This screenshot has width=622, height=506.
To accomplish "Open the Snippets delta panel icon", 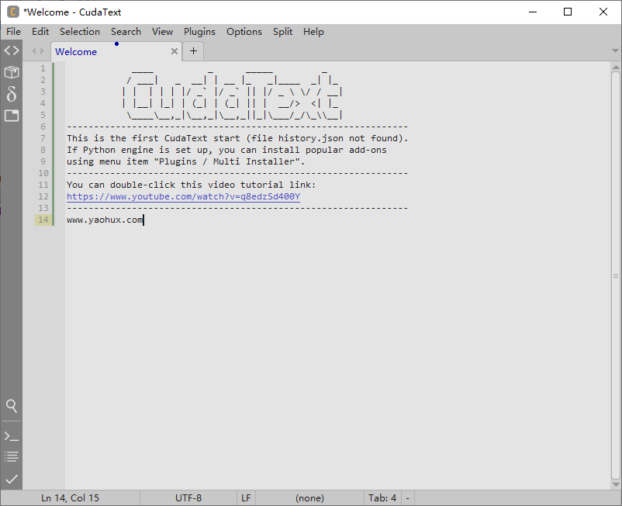I will click(x=11, y=94).
